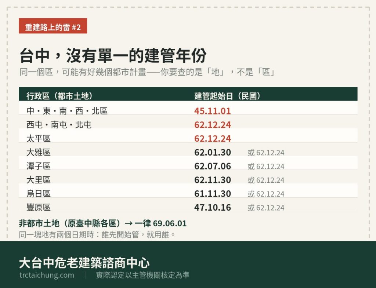Click the subtitle starting with '同一個區'
Image resolution: width=376 pixels, height=288 pixels.
pos(147,72)
